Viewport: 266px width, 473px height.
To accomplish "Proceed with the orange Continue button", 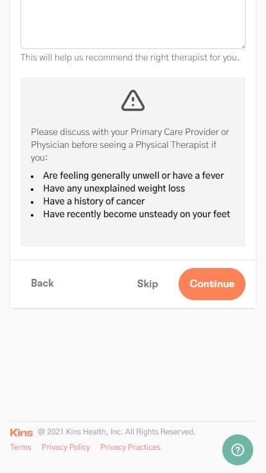I will pos(212,284).
